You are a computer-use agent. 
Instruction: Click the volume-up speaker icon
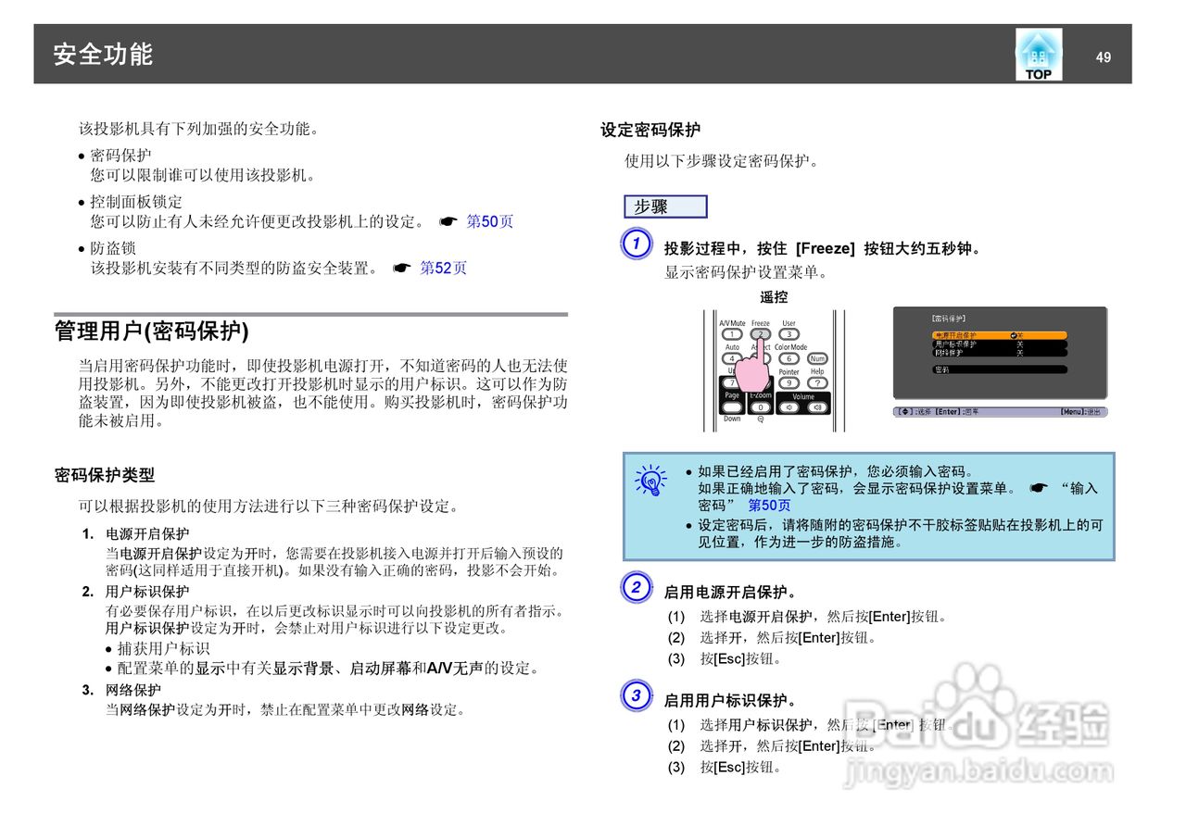pyautogui.click(x=817, y=406)
